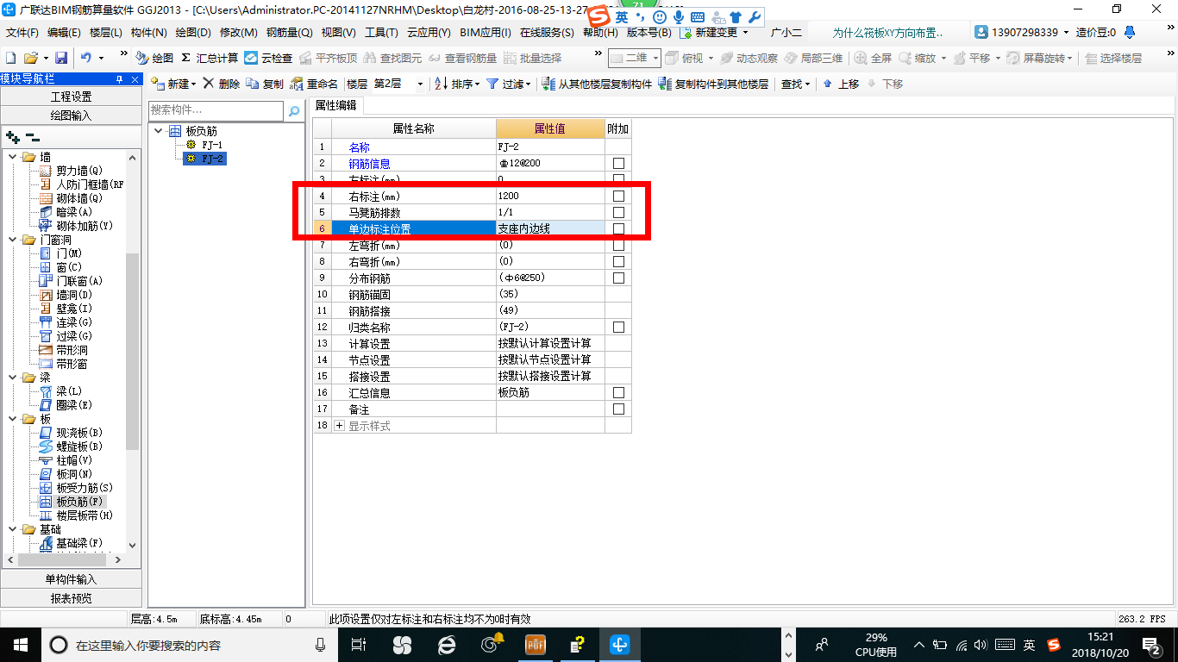This screenshot has width=1178, height=662.
Task: Tick 附加 checkbox for 钢筋信息
Action: click(618, 164)
